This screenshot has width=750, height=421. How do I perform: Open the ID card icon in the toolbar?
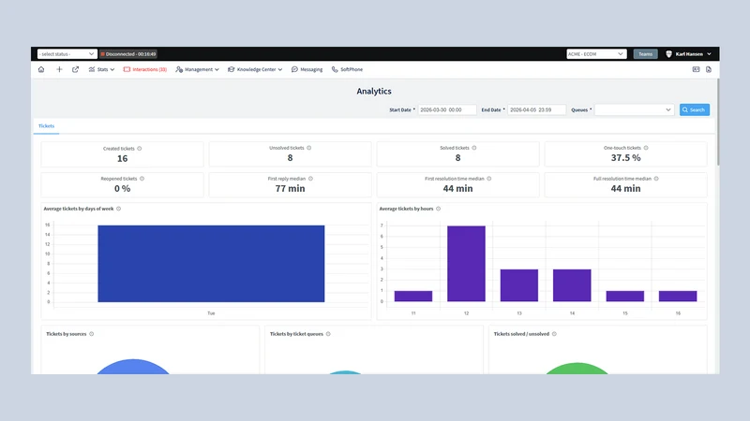click(x=696, y=69)
